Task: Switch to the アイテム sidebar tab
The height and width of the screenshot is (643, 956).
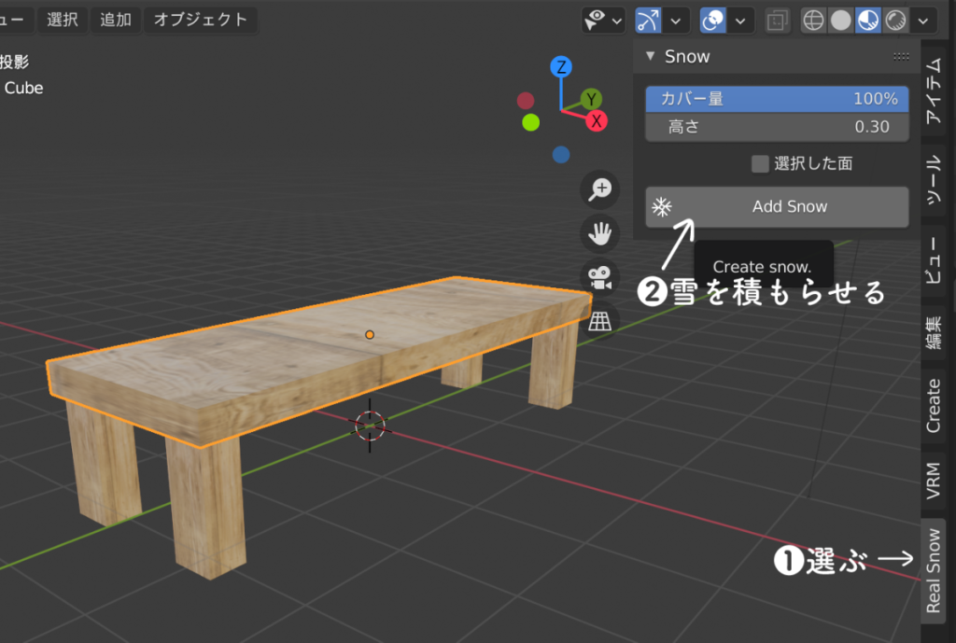Action: (x=934, y=91)
